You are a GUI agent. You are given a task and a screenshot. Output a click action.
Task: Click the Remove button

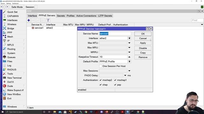143,57
